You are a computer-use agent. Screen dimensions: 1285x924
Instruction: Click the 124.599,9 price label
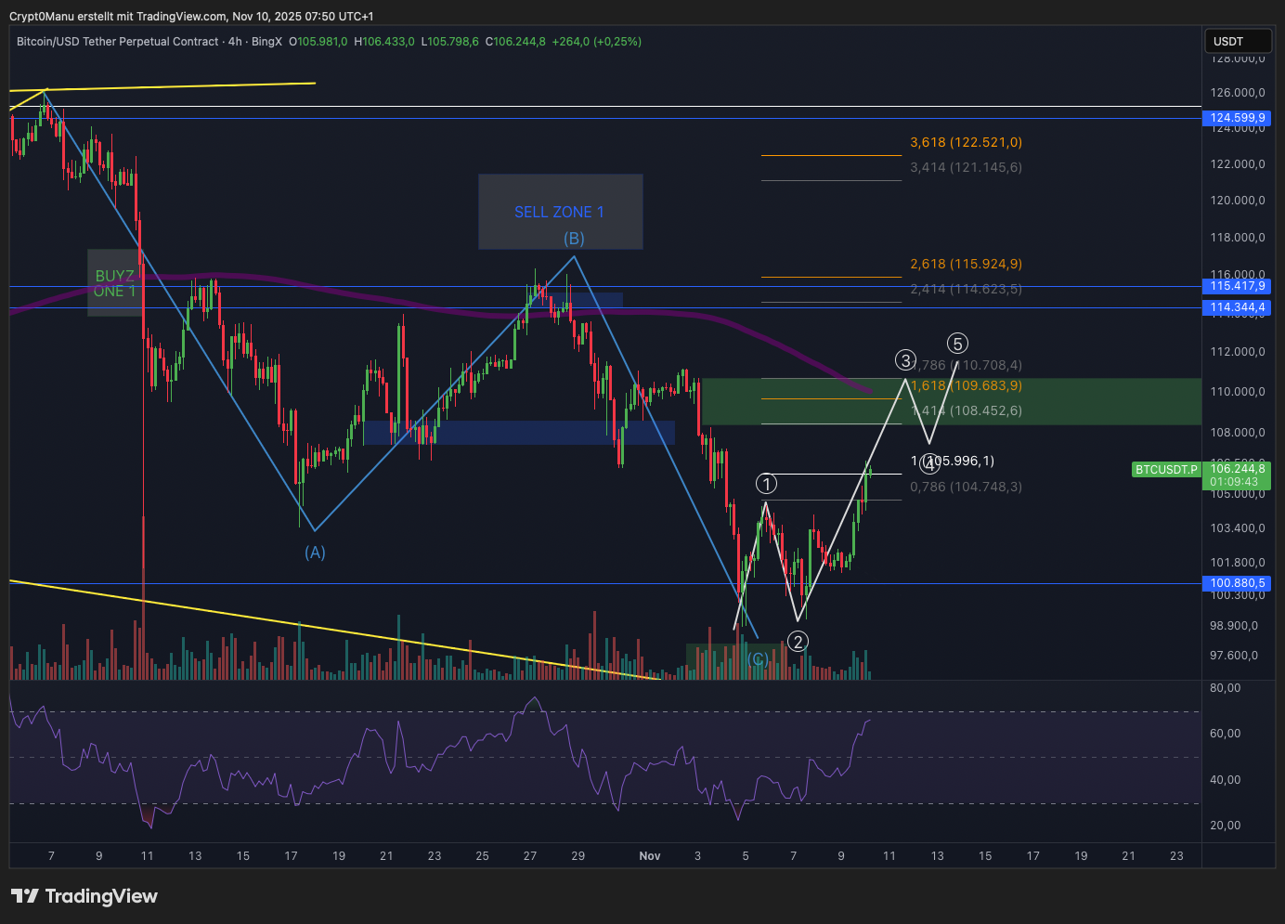point(1239,118)
